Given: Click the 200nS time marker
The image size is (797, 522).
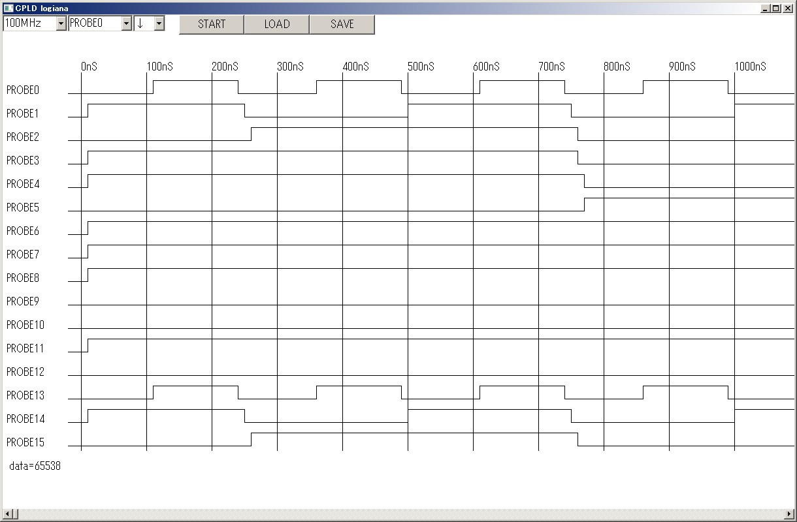Looking at the screenshot, I should point(225,67).
